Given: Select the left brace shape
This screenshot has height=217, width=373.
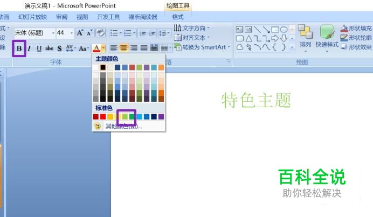Looking at the screenshot, I should tap(274, 47).
